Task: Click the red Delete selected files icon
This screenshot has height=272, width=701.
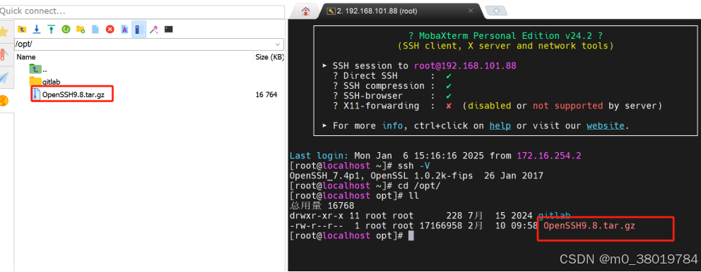Action: click(x=110, y=30)
